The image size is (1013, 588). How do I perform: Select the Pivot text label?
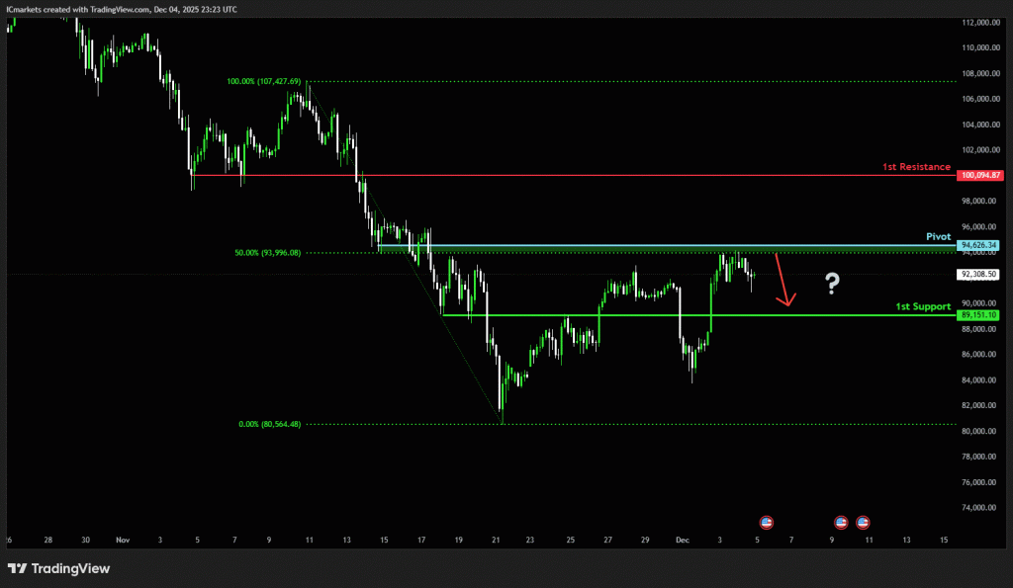pyautogui.click(x=938, y=237)
